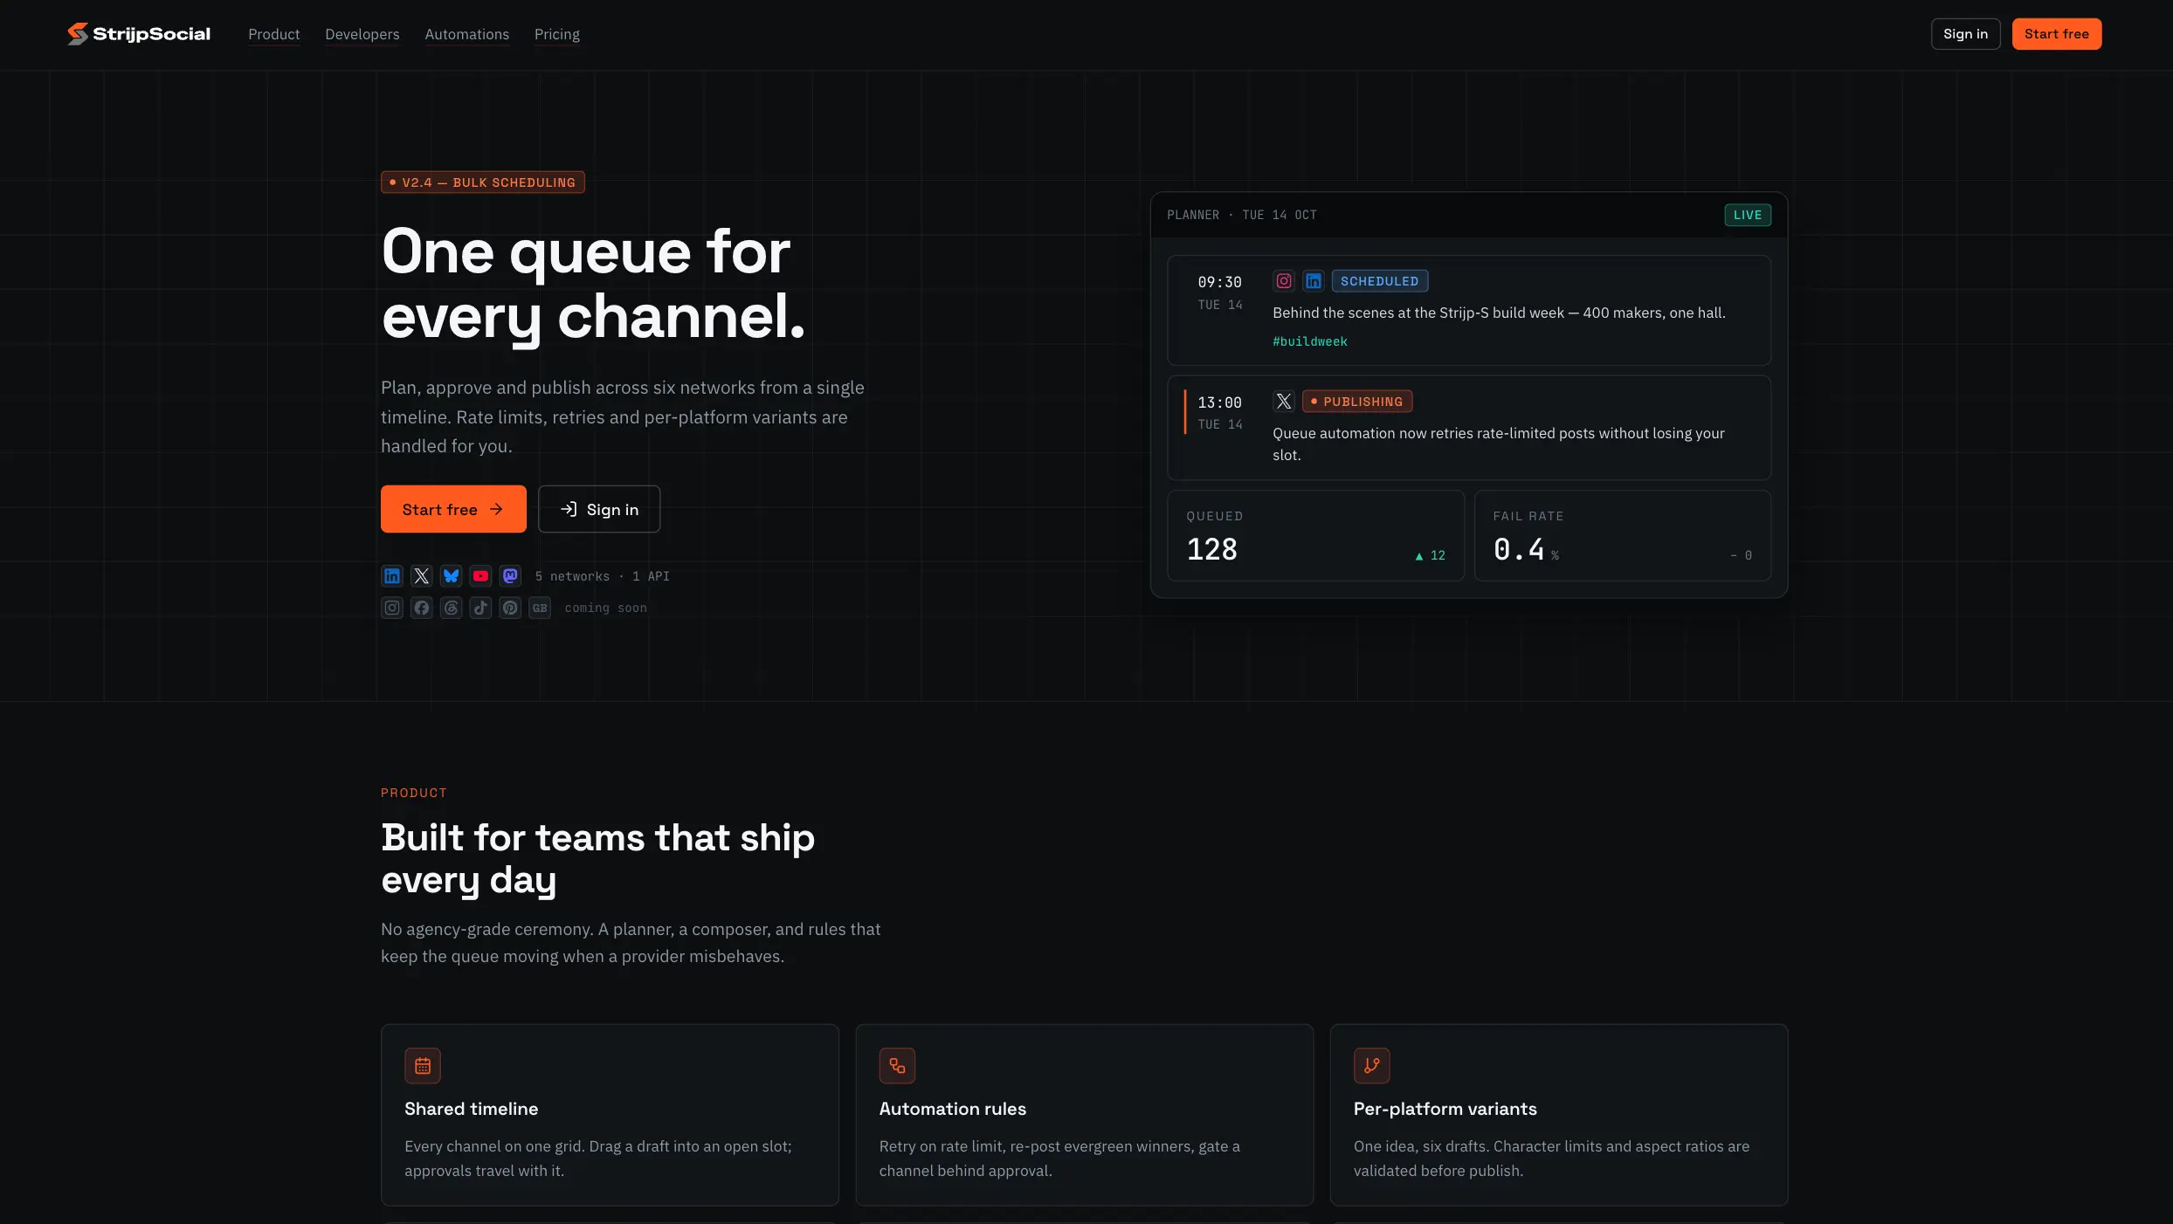This screenshot has width=2173, height=1224.
Task: Click the "Shared timeline" card title
Action: 472,1109
